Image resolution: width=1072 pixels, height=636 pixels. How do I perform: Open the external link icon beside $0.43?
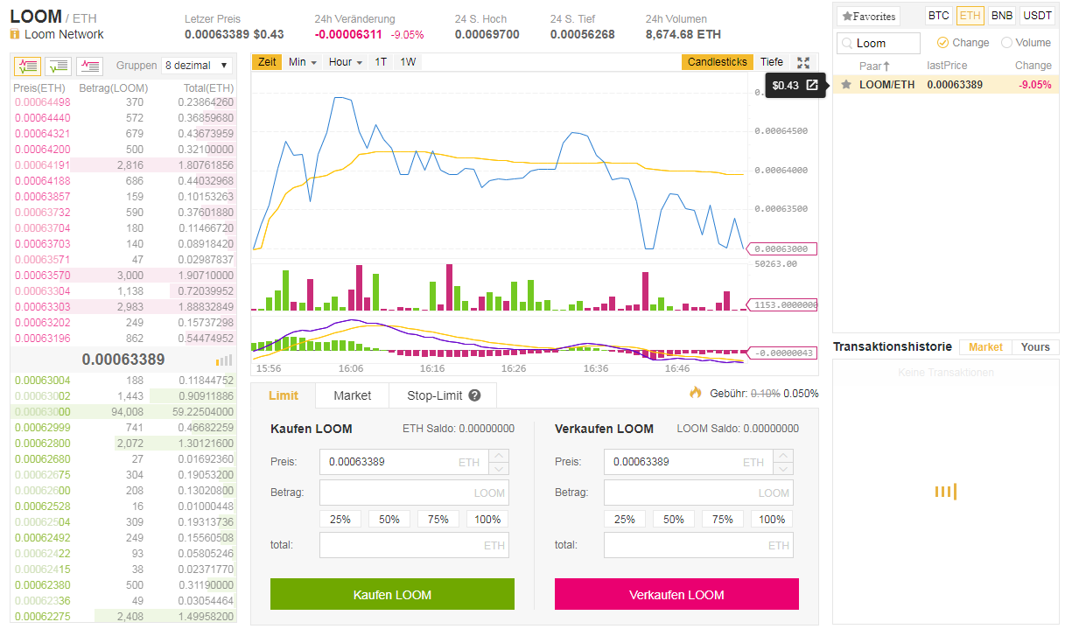[811, 85]
